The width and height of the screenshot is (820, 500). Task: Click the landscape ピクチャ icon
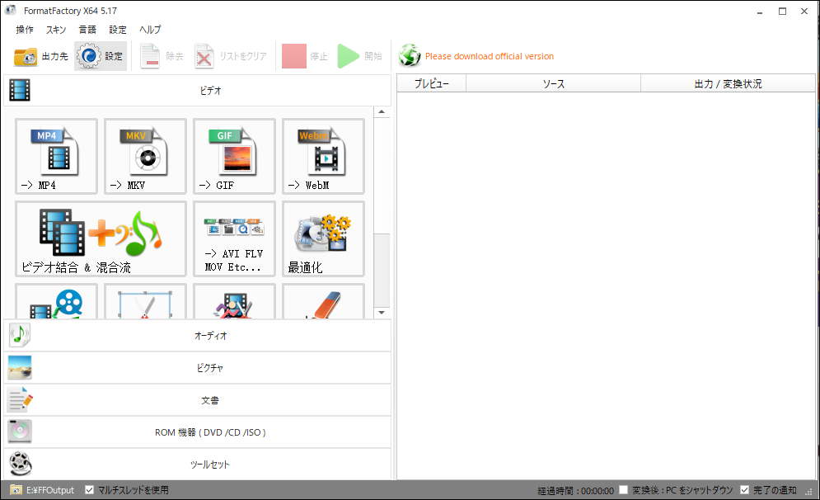[20, 367]
